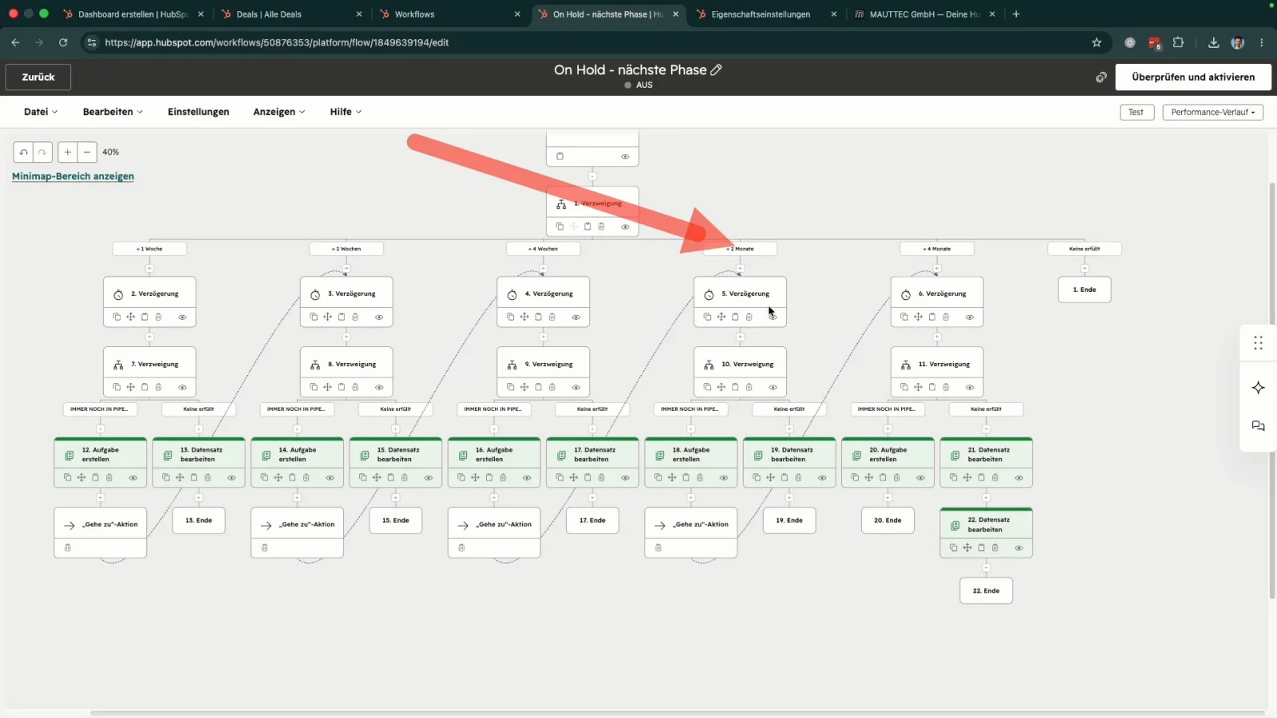Open Performance-Verlauf dropdown
The width and height of the screenshot is (1277, 718).
click(x=1212, y=112)
